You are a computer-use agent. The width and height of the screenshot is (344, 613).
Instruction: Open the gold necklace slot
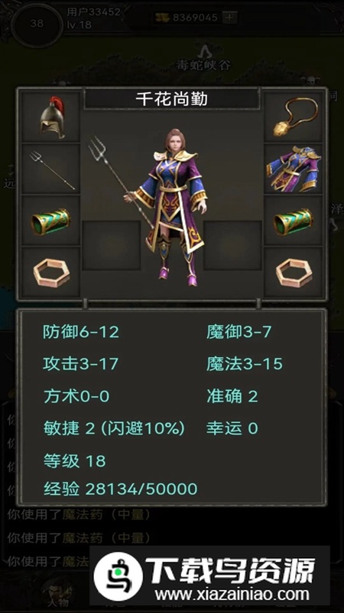point(294,117)
